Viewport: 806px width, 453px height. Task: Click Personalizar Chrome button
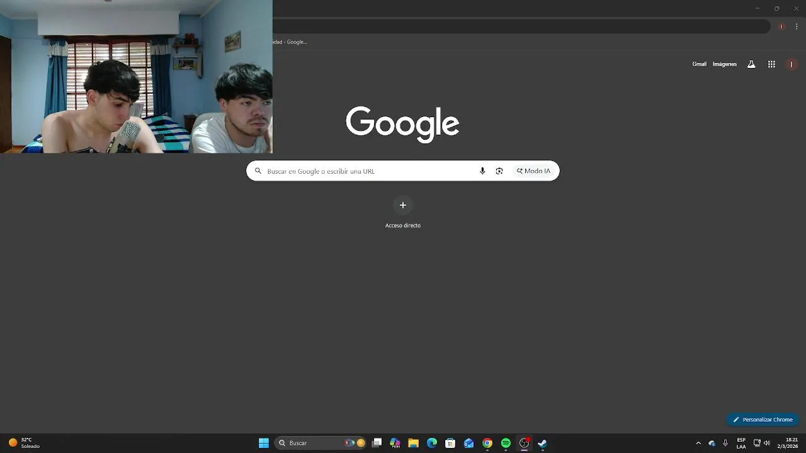coord(763,420)
